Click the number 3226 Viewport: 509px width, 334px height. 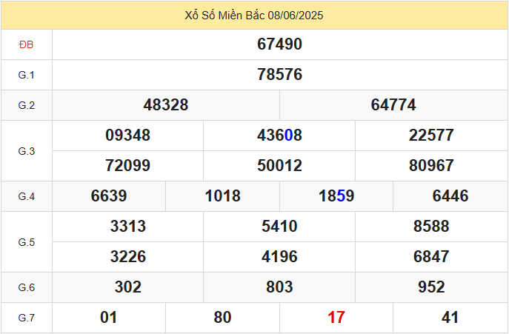[128, 257]
